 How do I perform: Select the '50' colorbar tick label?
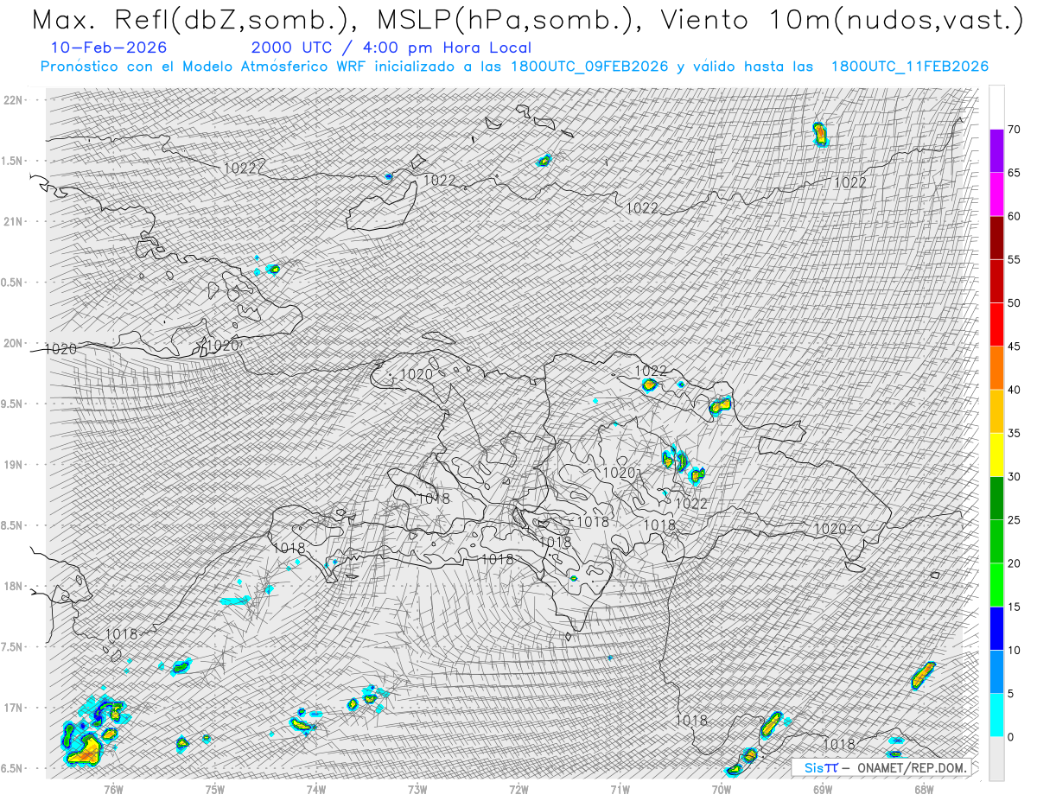pos(1014,303)
